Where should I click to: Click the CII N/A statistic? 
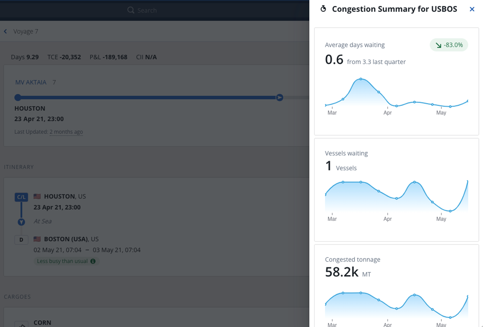[x=146, y=57]
